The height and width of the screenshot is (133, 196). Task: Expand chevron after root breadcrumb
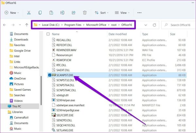[119, 25]
